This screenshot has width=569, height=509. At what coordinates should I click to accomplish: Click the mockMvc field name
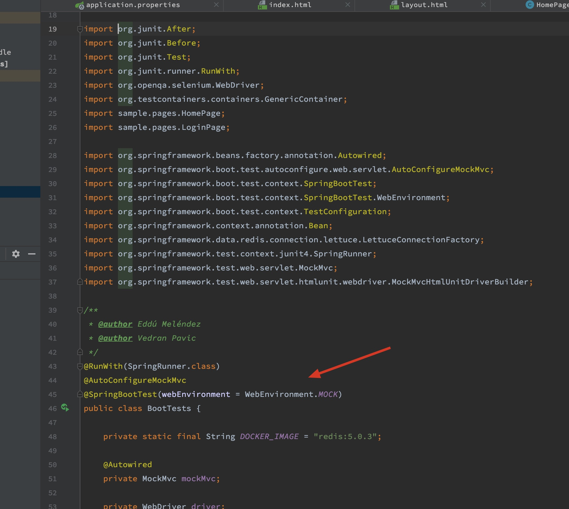(x=199, y=479)
